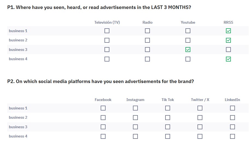Uncheck RRSS for business 2
250x144 pixels.
[x=228, y=40]
